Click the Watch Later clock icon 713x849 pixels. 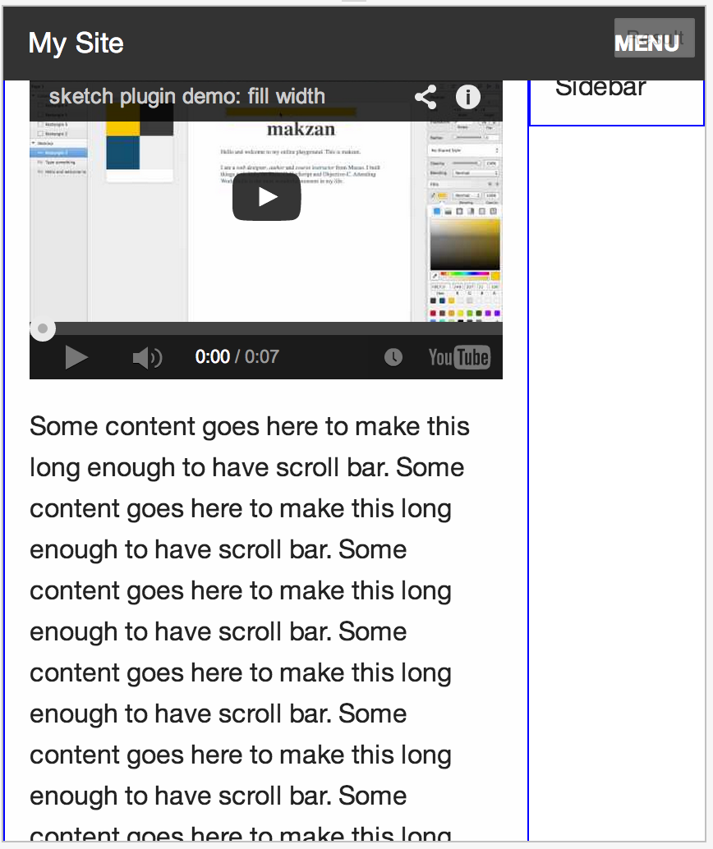(x=393, y=357)
